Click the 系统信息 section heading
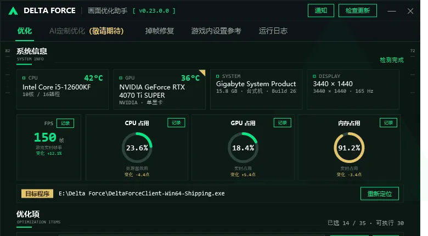428x236 pixels. coord(32,51)
